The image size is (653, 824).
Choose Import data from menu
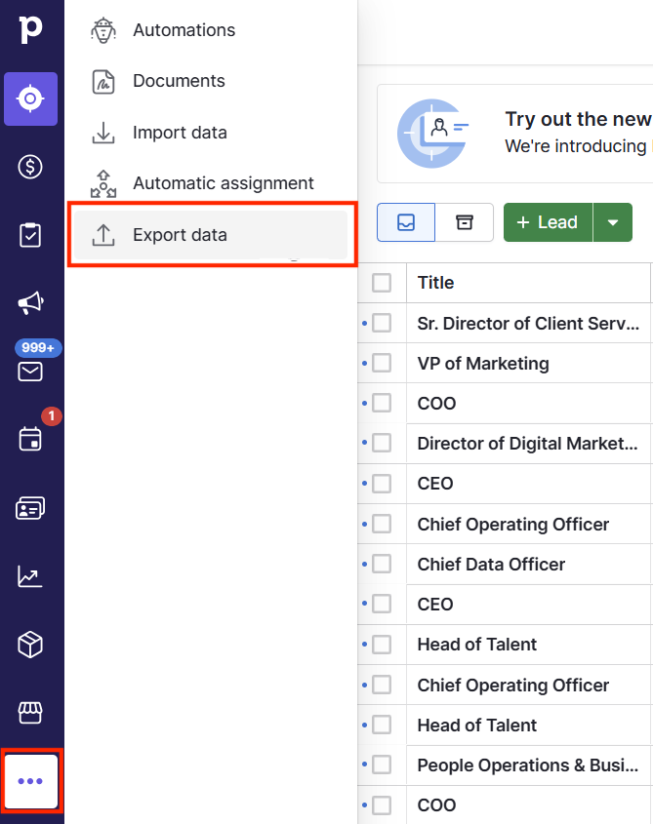[211, 133]
